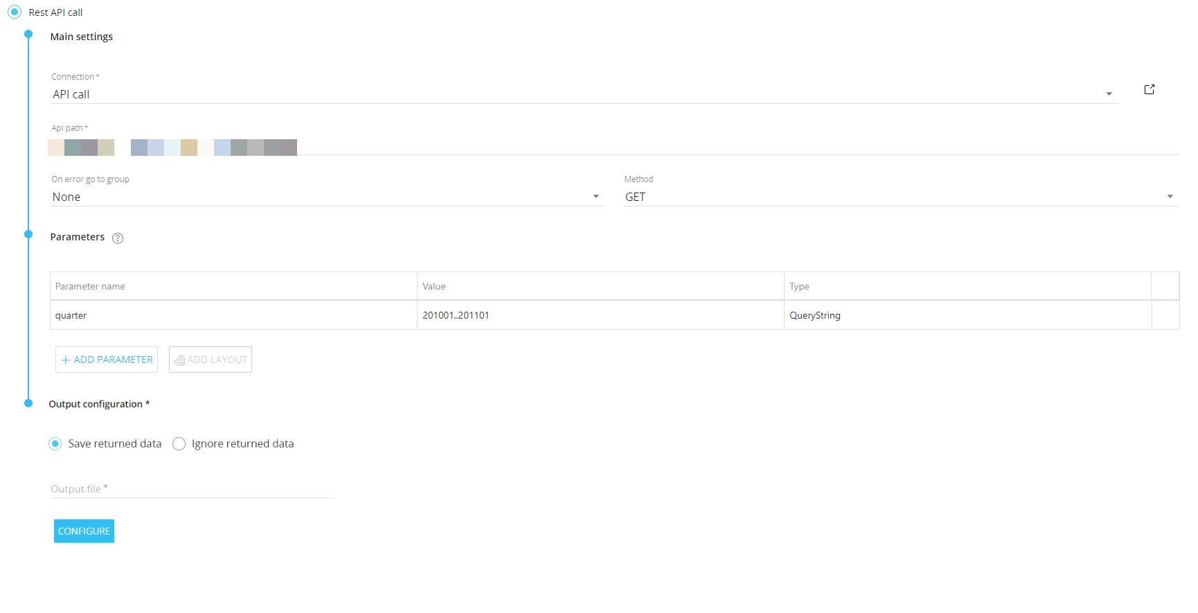Select Ignore returned data radio button
The width and height of the screenshot is (1198, 613).
click(x=179, y=444)
